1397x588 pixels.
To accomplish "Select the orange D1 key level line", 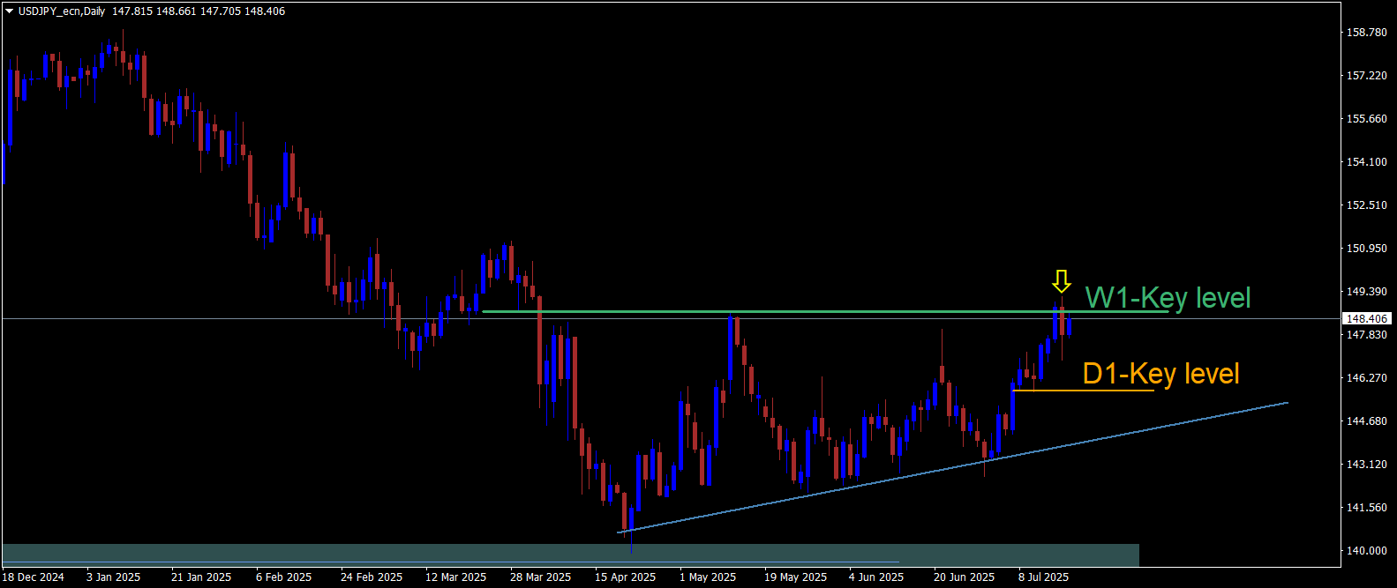I will coord(1083,390).
